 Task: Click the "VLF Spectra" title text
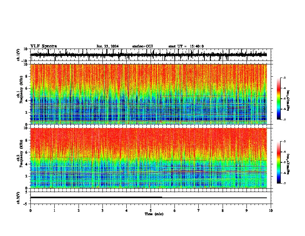(44, 46)
